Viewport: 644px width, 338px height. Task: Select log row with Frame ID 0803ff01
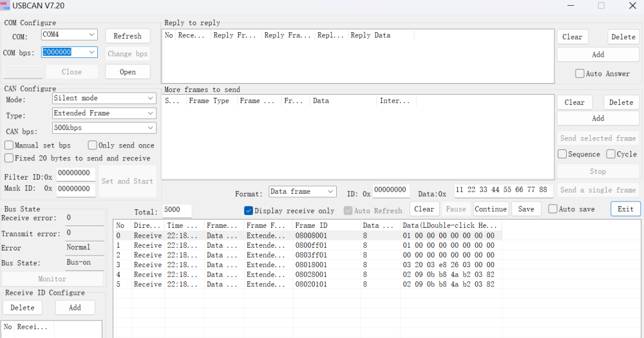[x=307, y=255]
